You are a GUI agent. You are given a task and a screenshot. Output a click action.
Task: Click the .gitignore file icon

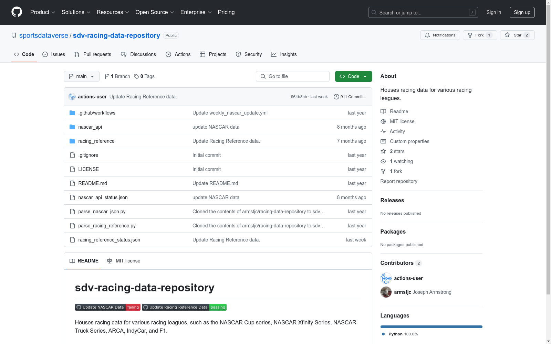[x=72, y=155]
